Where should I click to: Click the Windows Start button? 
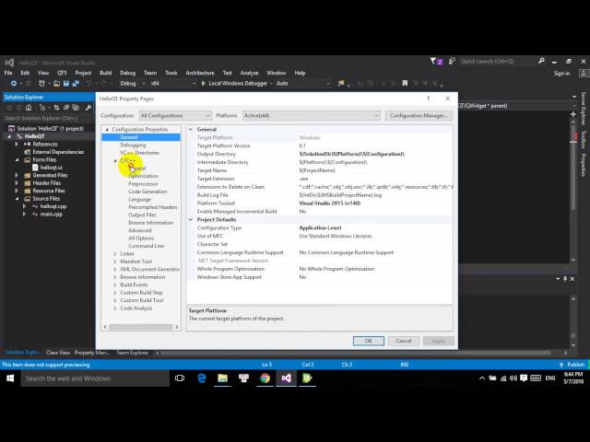point(10,378)
